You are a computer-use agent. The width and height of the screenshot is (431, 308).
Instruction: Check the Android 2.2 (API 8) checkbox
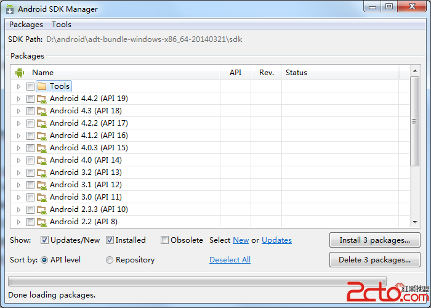pyautogui.click(x=30, y=222)
